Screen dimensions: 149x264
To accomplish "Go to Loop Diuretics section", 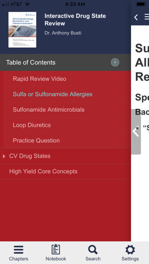I will click(32, 125).
